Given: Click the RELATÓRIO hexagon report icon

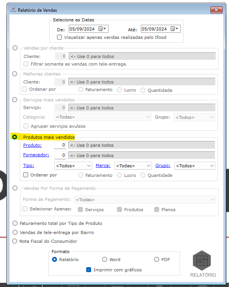Looking at the screenshot, I should [202, 260].
